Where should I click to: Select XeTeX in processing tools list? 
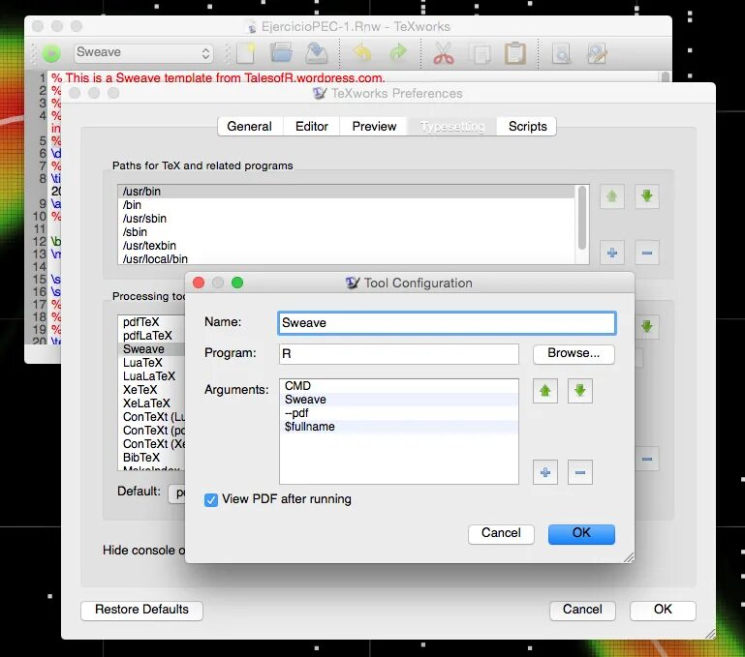tap(151, 390)
